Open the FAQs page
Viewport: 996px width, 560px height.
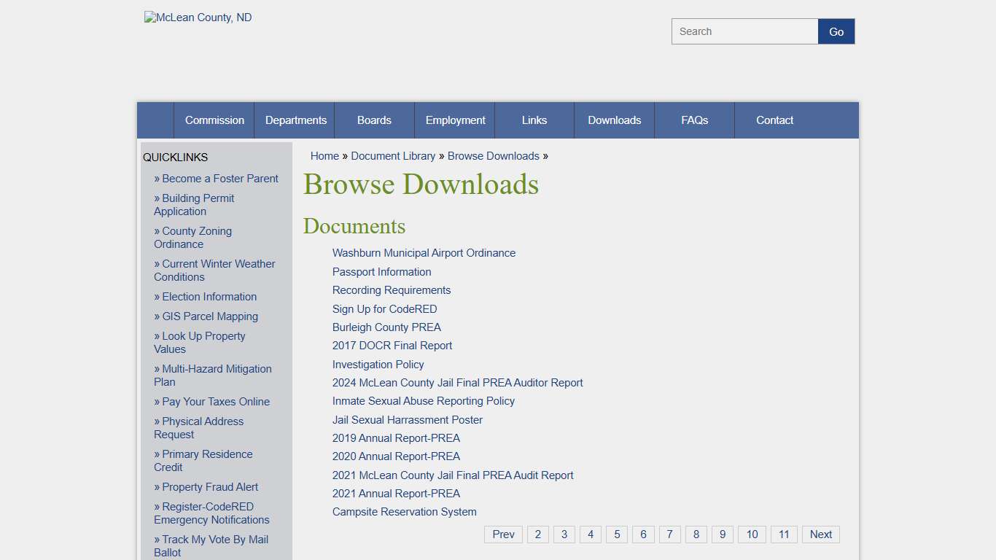click(x=694, y=120)
